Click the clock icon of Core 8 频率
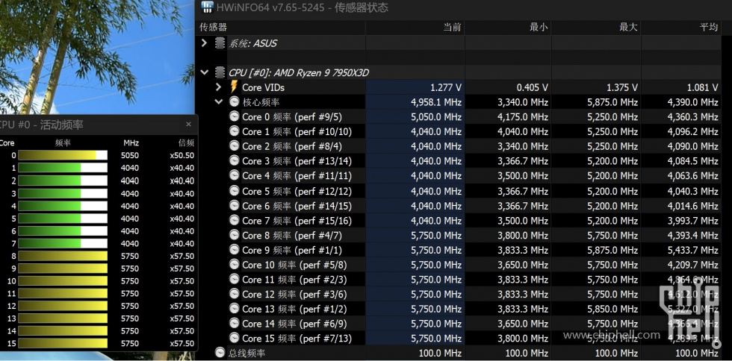This screenshot has width=732, height=361. point(234,235)
